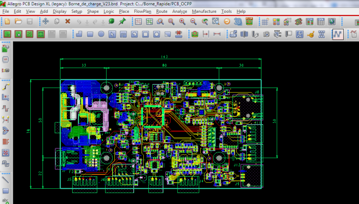Click the highlighted zigzag route icon
Viewport: 359px width, 204px height.
click(338, 34)
